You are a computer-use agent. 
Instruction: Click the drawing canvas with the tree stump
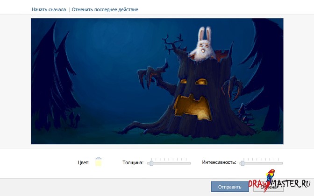point(157,81)
